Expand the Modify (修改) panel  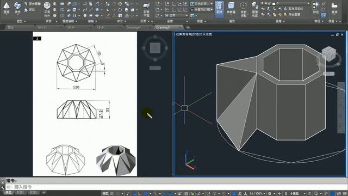121,21
